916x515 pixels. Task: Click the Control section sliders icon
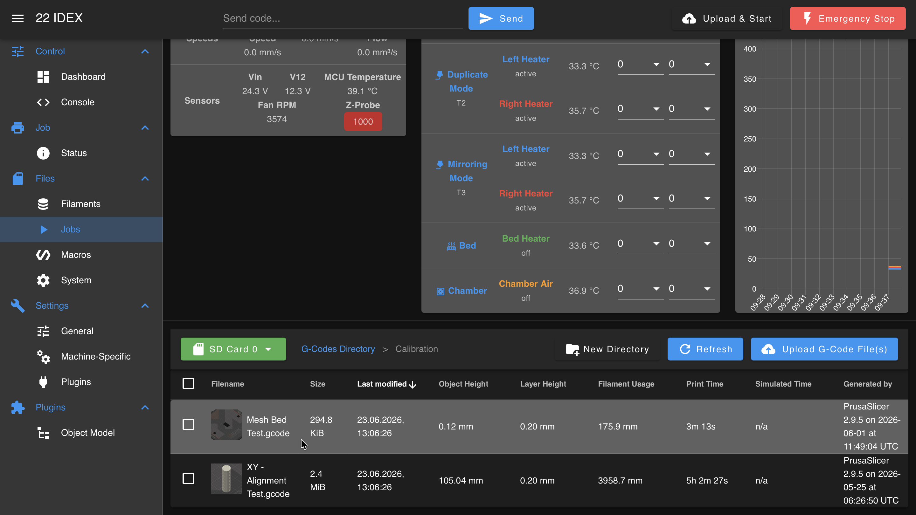(18, 52)
